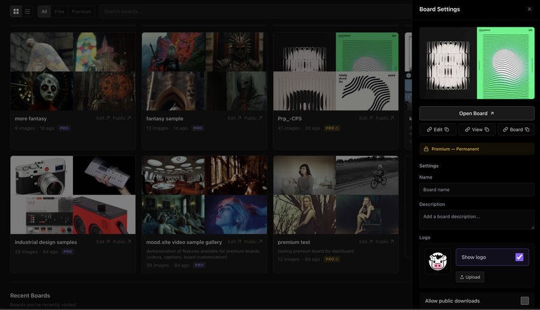Show All boards filter tab
This screenshot has width=540, height=310.
click(x=44, y=11)
